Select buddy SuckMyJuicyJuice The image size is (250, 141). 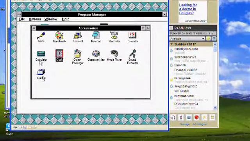coord(186,49)
